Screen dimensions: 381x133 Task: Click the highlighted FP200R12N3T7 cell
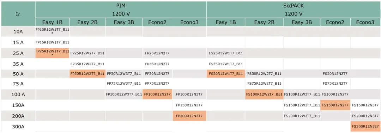pos(189,116)
